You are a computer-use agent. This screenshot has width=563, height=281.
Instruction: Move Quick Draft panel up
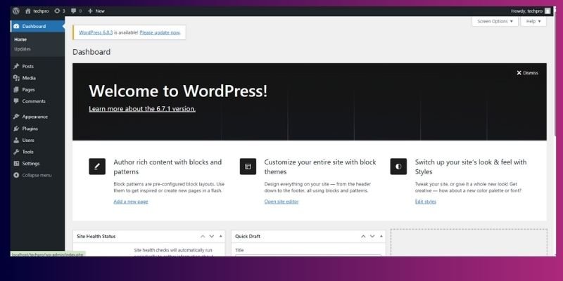tap(363, 236)
